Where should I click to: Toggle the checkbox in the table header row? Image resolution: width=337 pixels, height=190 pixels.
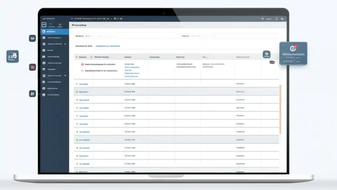click(77, 57)
